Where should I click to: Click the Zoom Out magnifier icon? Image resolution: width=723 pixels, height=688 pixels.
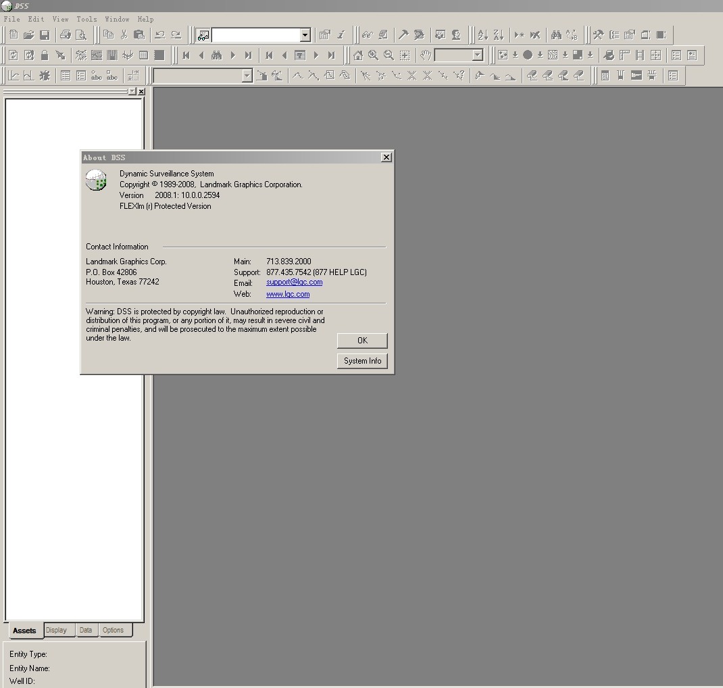[x=389, y=55]
